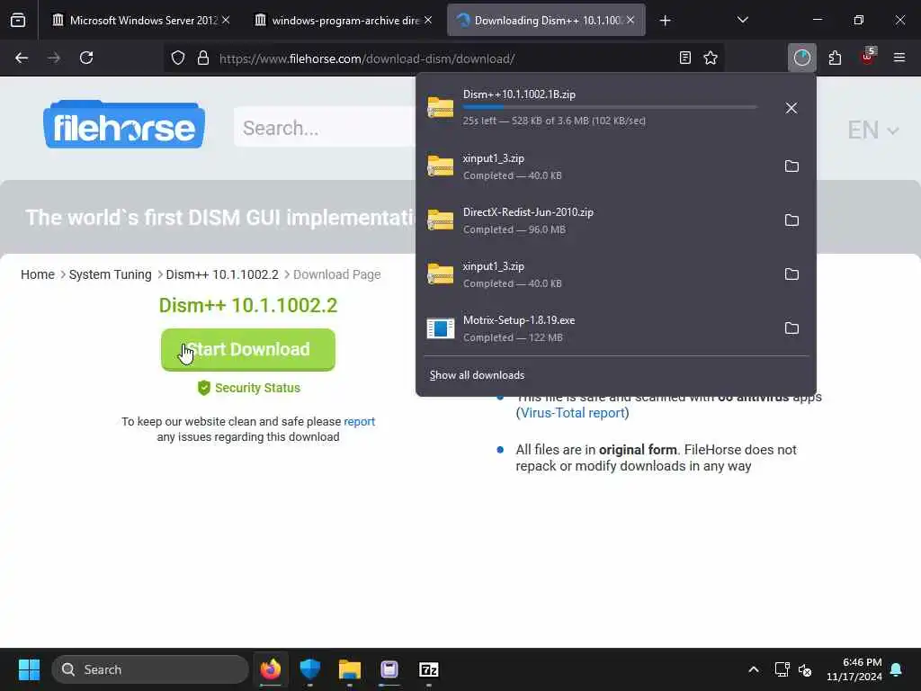
Task: Open System Tuning breadcrumb link
Action: pyautogui.click(x=111, y=274)
